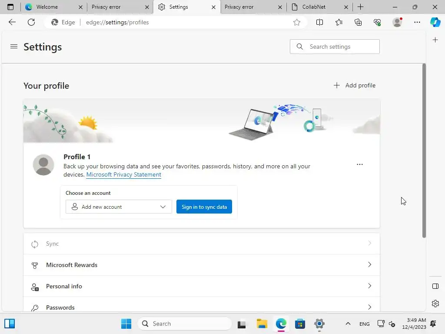Open the Sync settings row
Viewport: 445px width, 334px height.
point(202,244)
